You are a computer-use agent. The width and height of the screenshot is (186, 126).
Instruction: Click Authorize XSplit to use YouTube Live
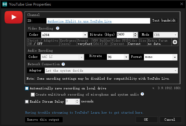coord(79,21)
